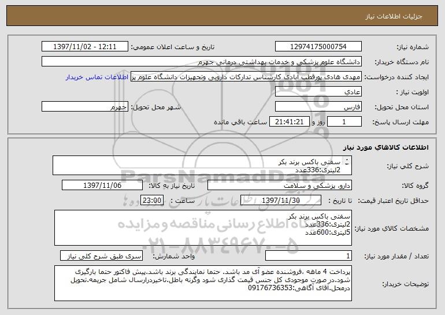Image resolution: width=445 pixels, height=315 pixels.
Task: Click the remaining days field showing 1
Action: [x=344, y=122]
